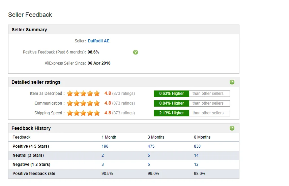Click the Communication star rating
Image resolution: width=289 pixels, height=186 pixels.
[x=83, y=103]
